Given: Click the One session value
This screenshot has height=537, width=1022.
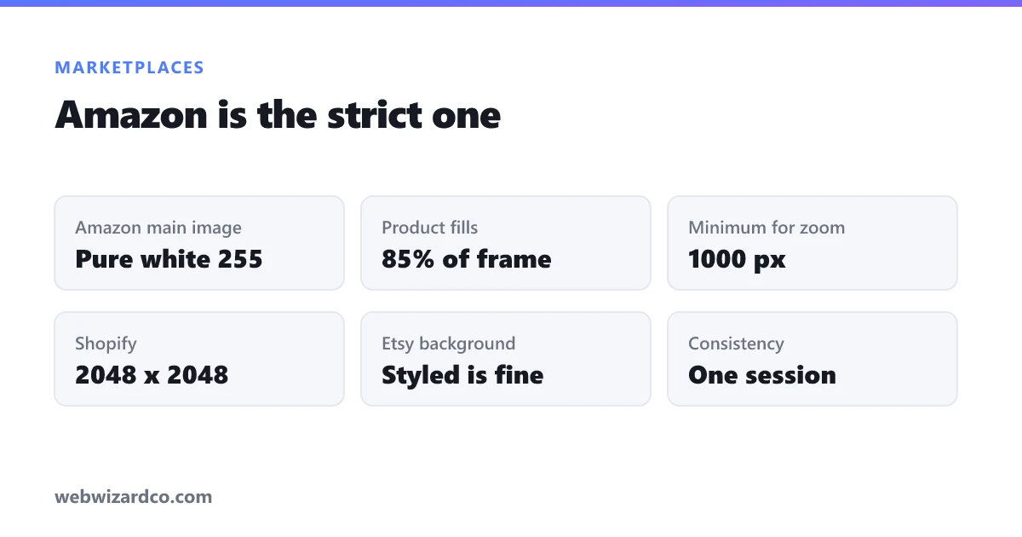Looking at the screenshot, I should (762, 375).
